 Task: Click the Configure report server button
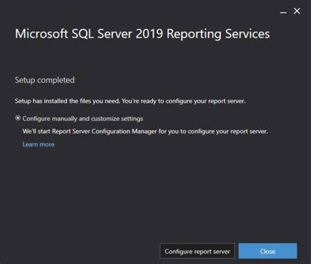point(197,251)
